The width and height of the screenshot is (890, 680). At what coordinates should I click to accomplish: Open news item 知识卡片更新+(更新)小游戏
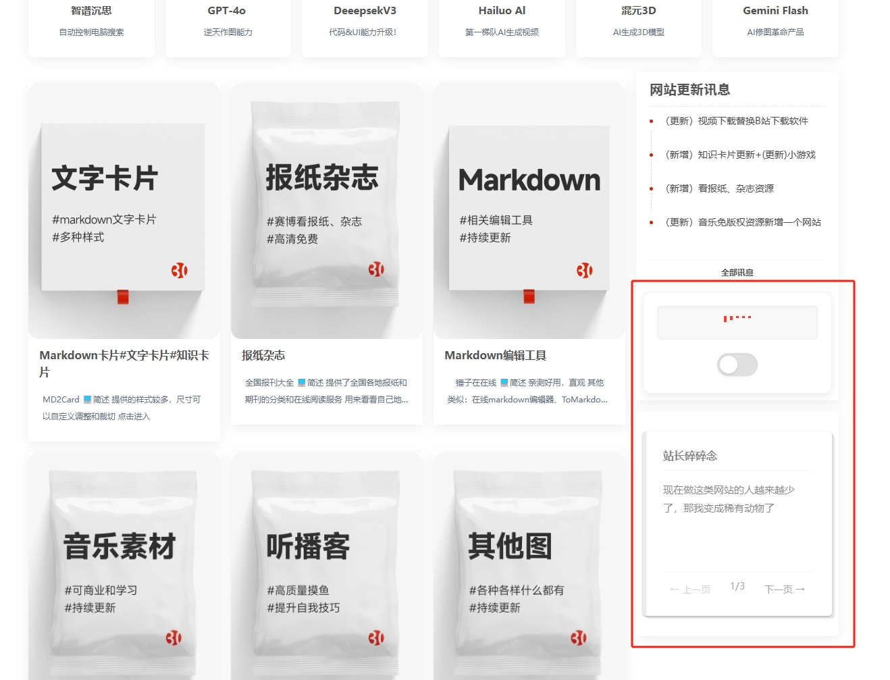pos(740,155)
